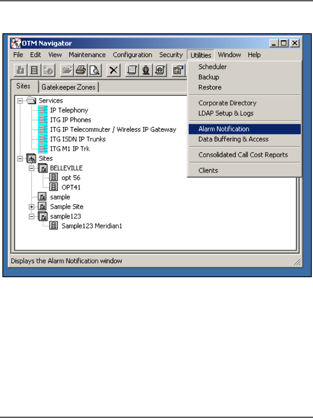Viewport: 313px width, 418px height.
Task: Choose Scheduler from Utilities menu
Action: pyautogui.click(x=245, y=67)
